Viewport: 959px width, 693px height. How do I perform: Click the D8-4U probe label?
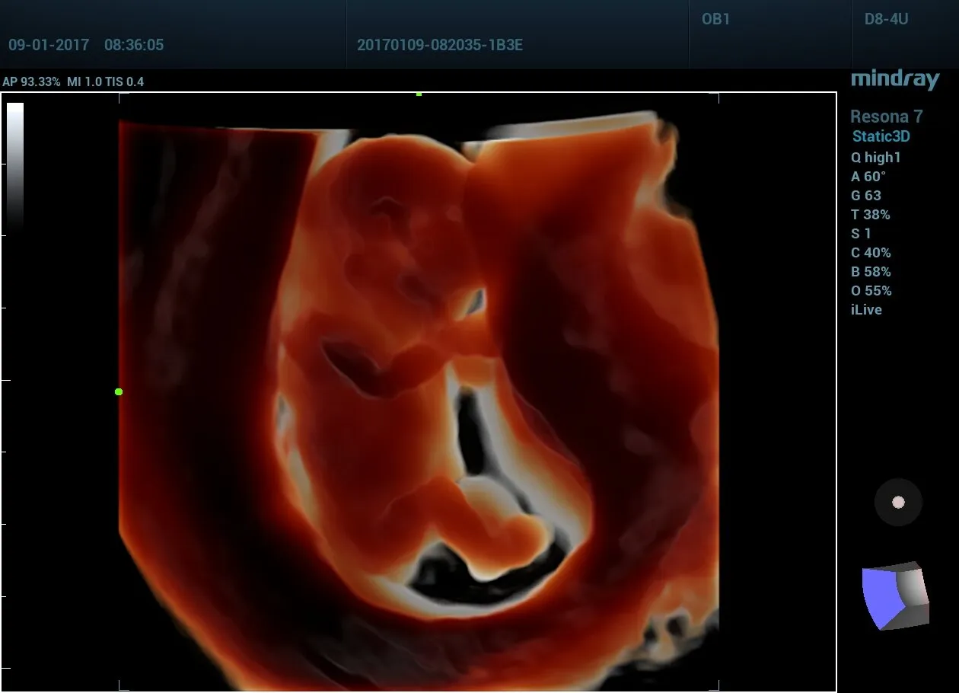point(886,20)
